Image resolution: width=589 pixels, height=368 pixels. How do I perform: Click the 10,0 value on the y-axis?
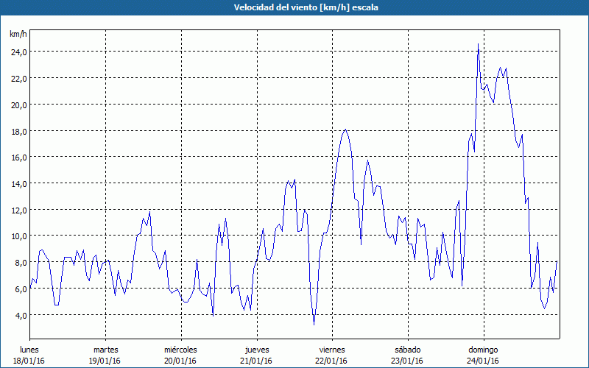click(x=18, y=236)
